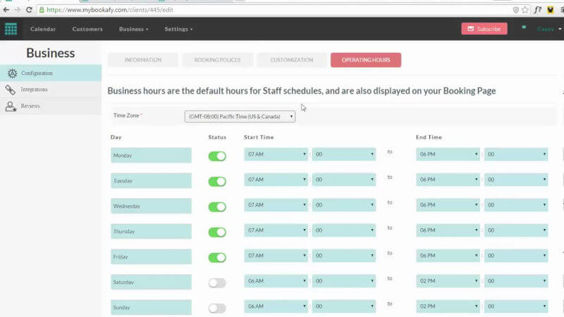
Task: Click the browser reload icon
Action: pos(29,10)
